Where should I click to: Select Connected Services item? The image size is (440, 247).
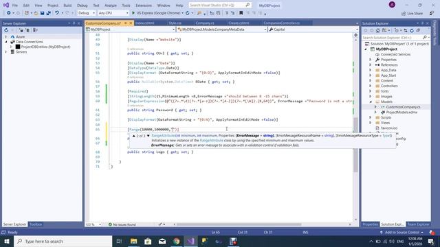coord(395,54)
